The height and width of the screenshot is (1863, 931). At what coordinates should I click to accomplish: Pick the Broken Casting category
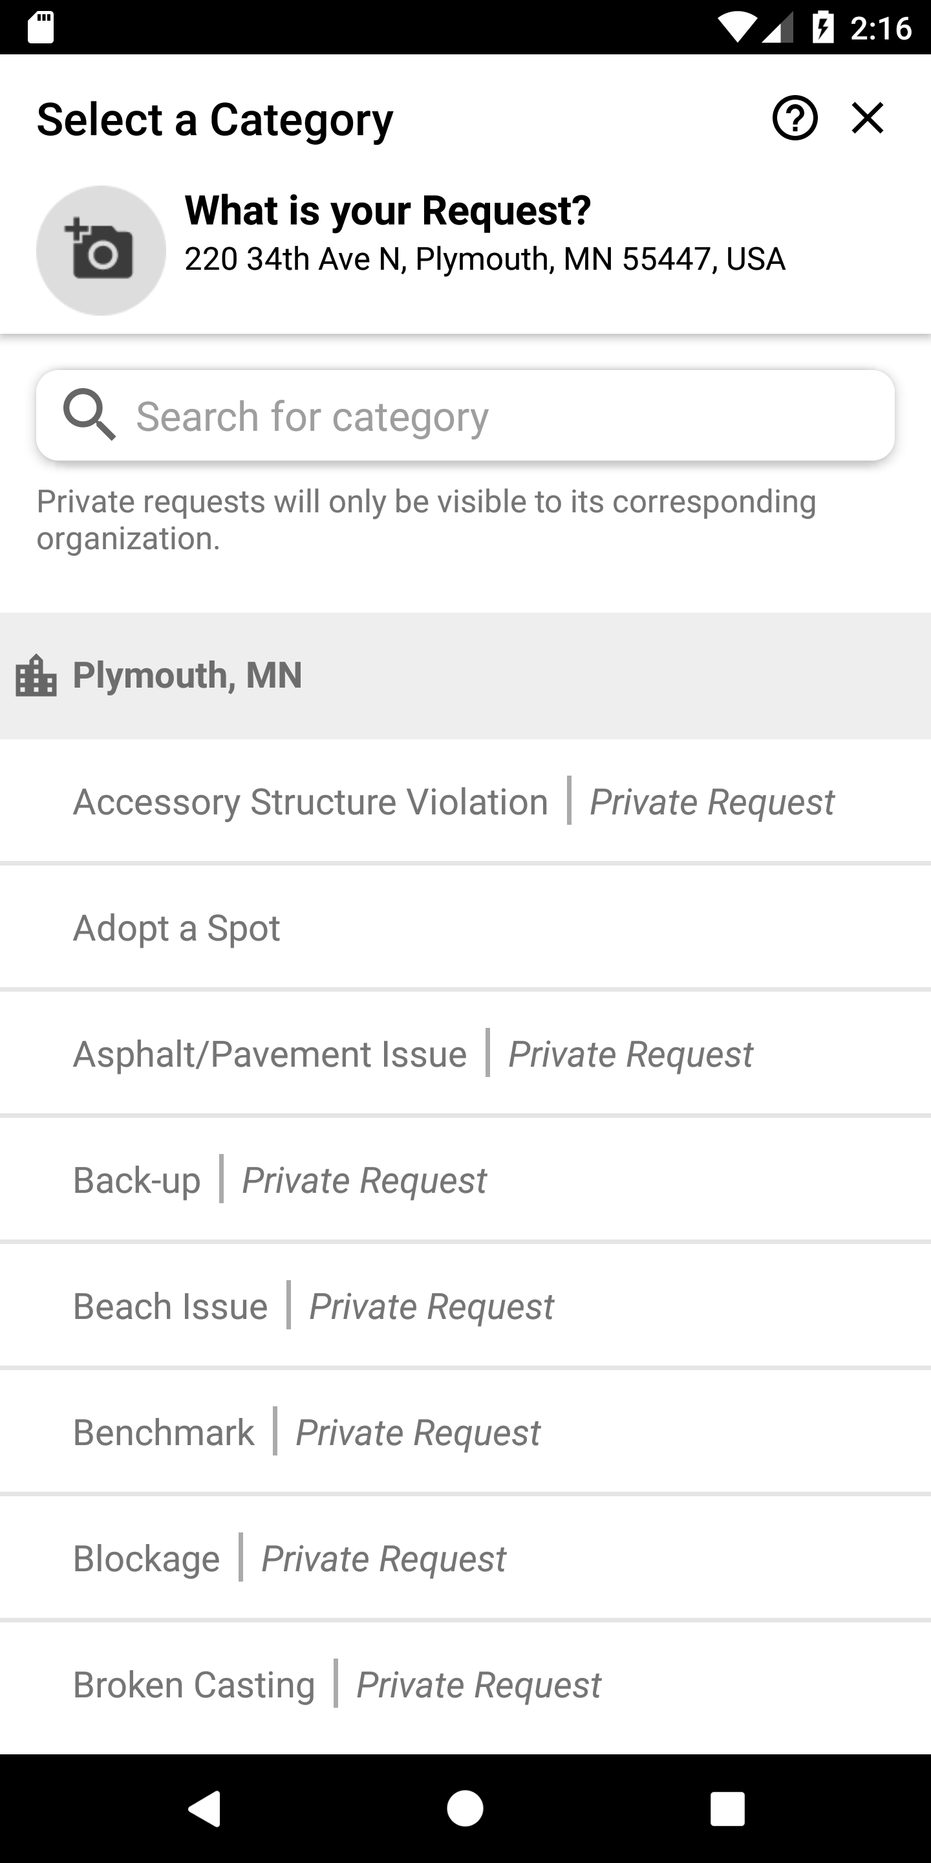tap(465, 1684)
